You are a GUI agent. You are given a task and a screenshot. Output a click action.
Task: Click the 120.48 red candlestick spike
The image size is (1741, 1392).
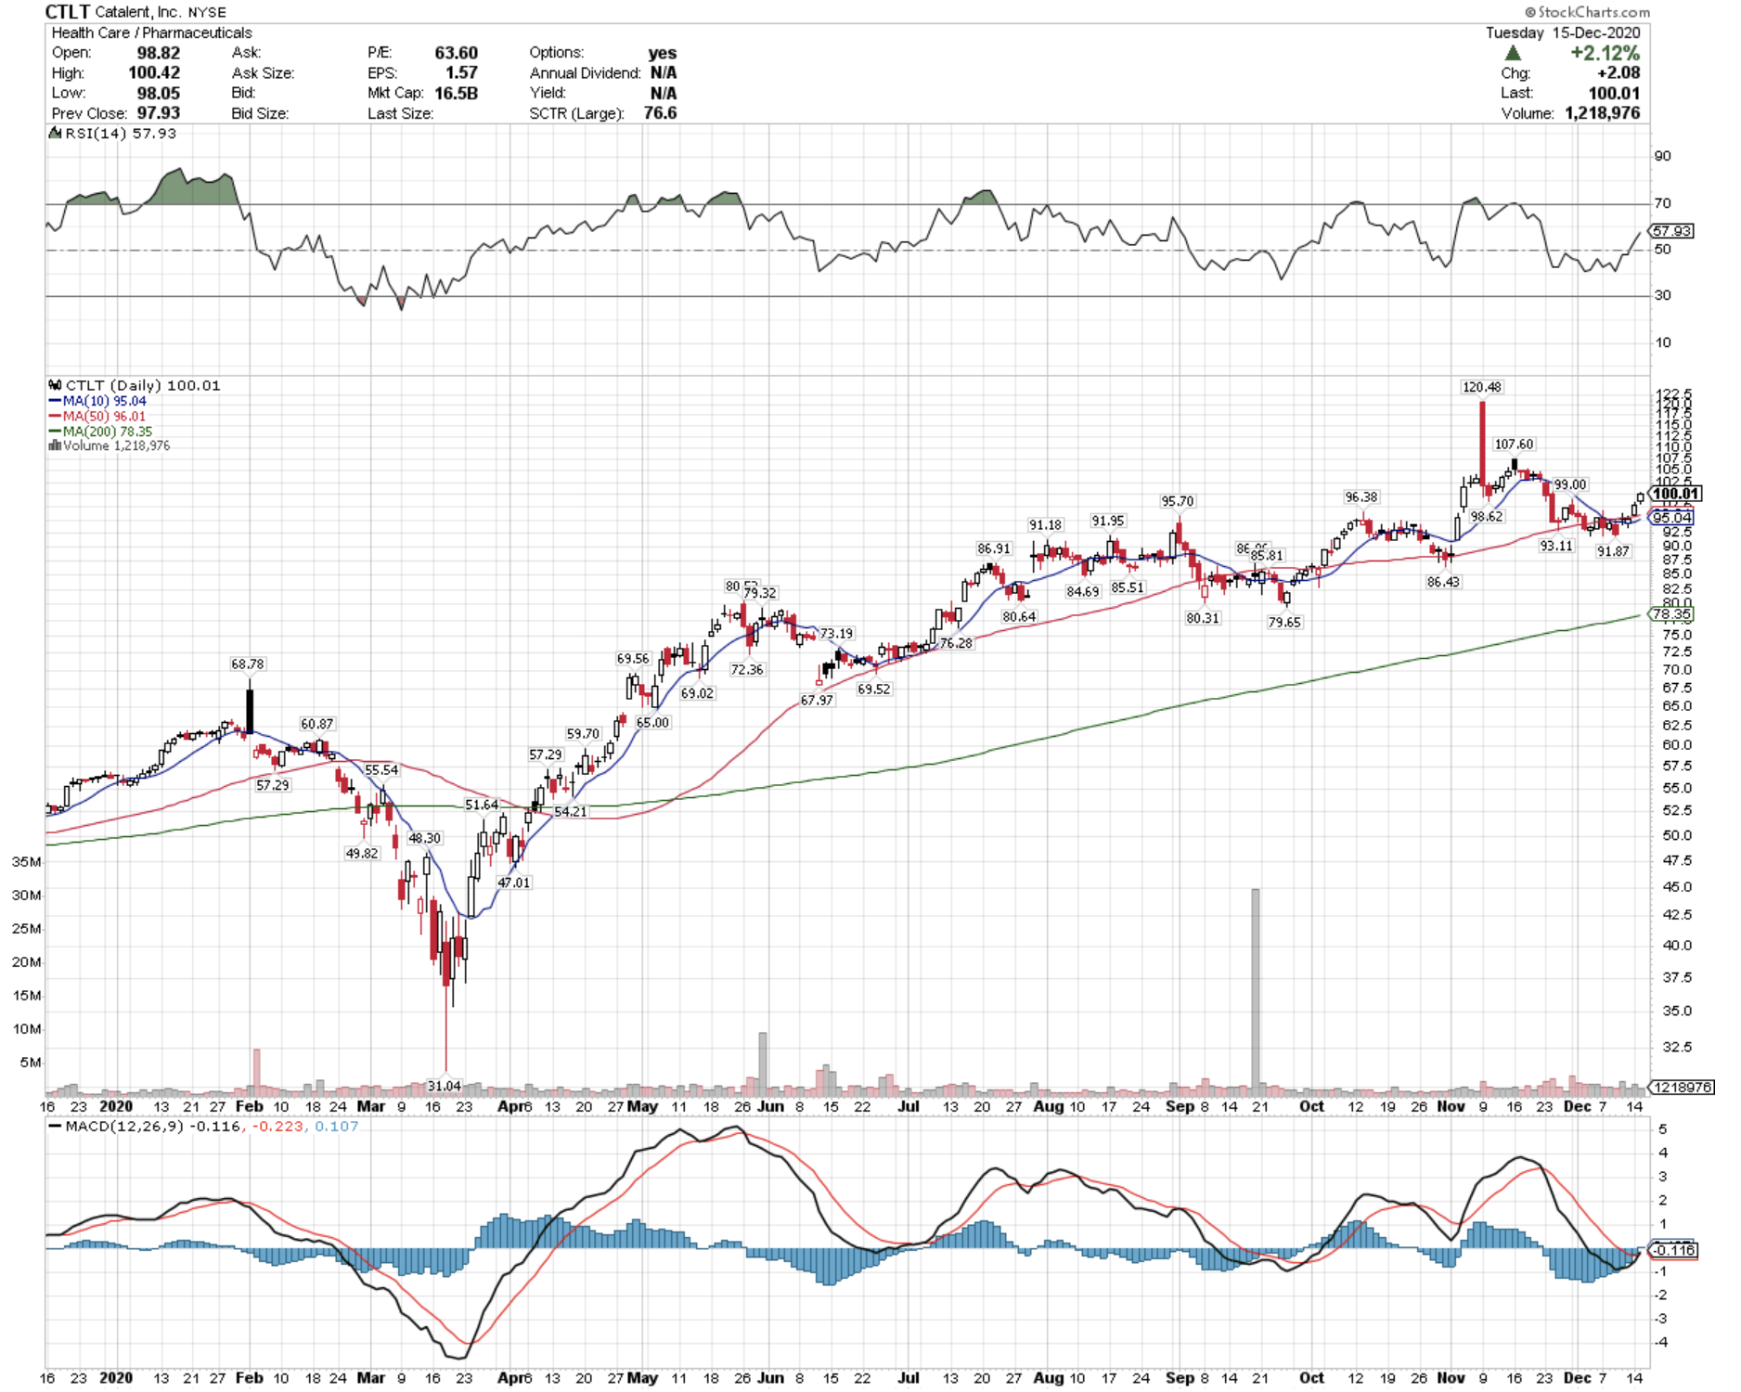(x=1482, y=445)
